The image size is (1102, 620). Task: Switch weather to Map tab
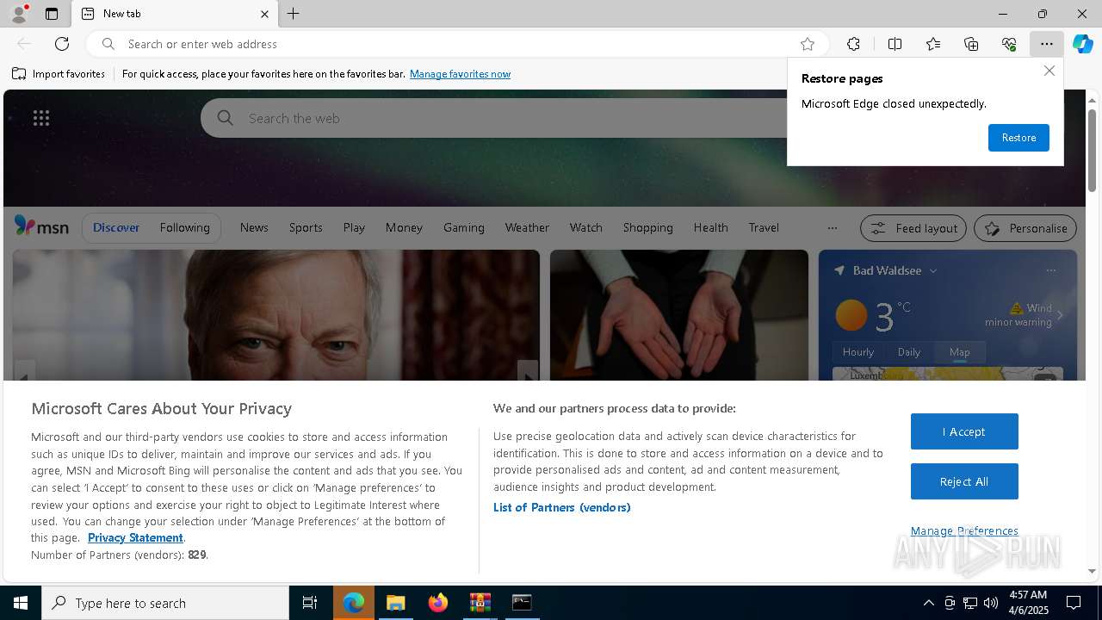(x=960, y=351)
